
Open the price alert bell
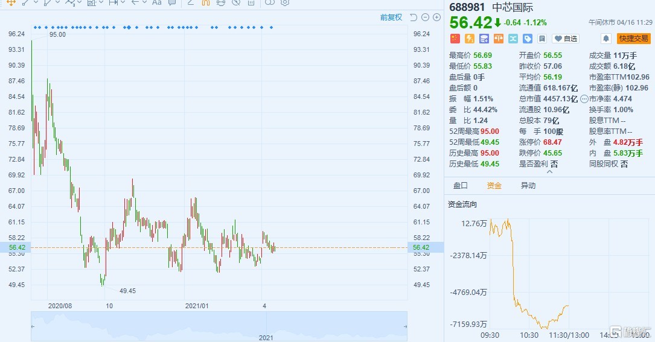coord(605,39)
